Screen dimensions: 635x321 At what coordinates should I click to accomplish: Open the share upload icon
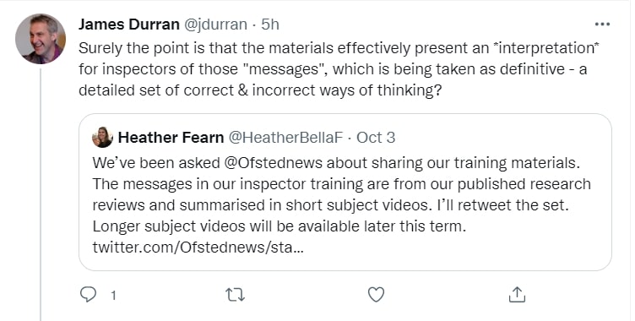click(517, 295)
